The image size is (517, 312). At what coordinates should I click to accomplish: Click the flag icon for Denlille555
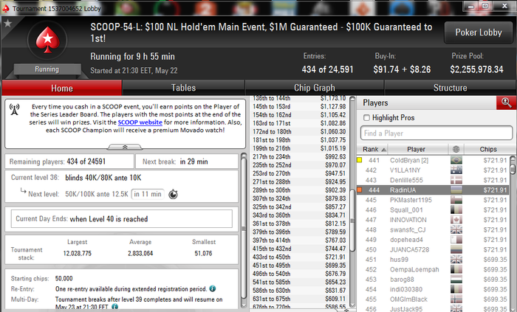tap(456, 180)
